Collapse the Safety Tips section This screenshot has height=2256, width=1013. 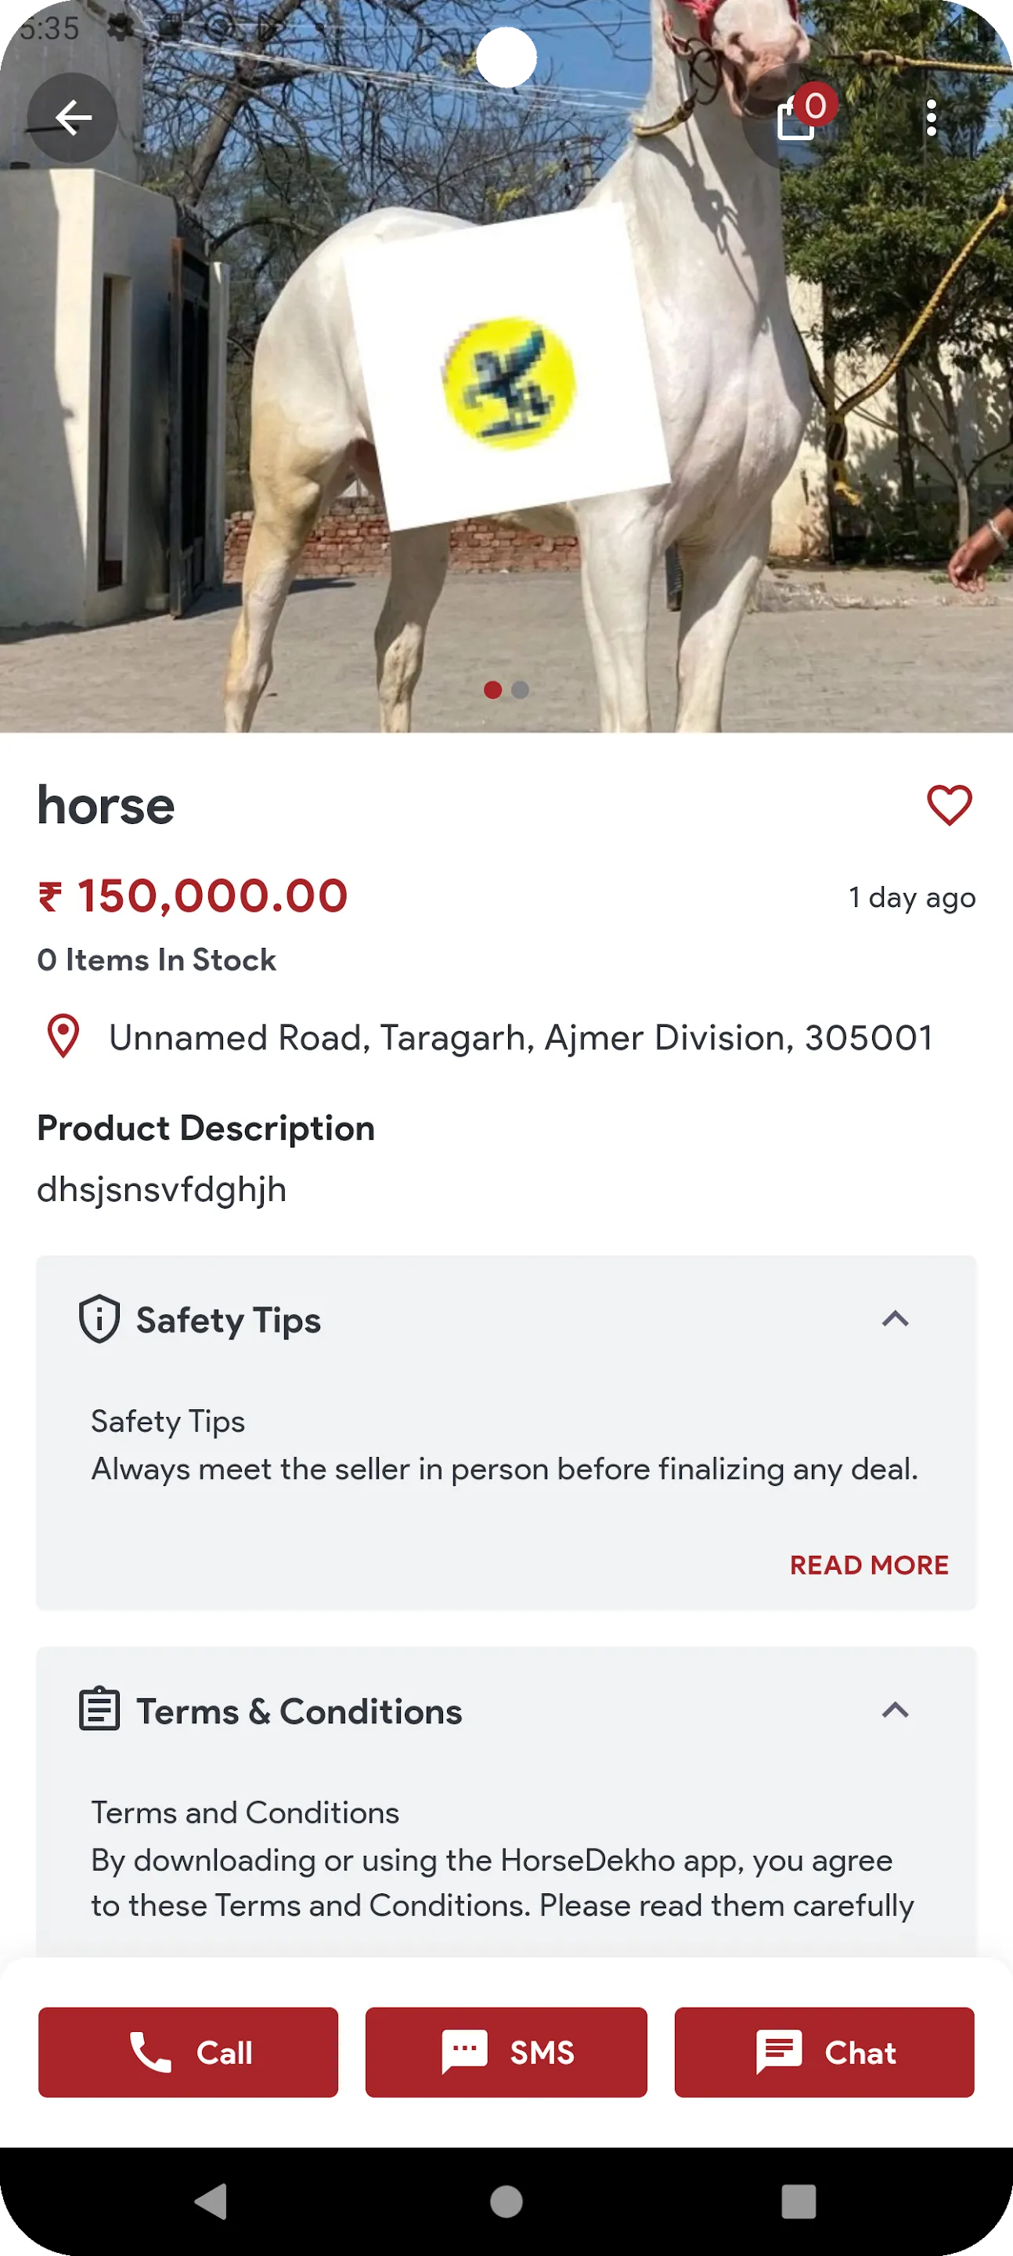pyautogui.click(x=896, y=1319)
